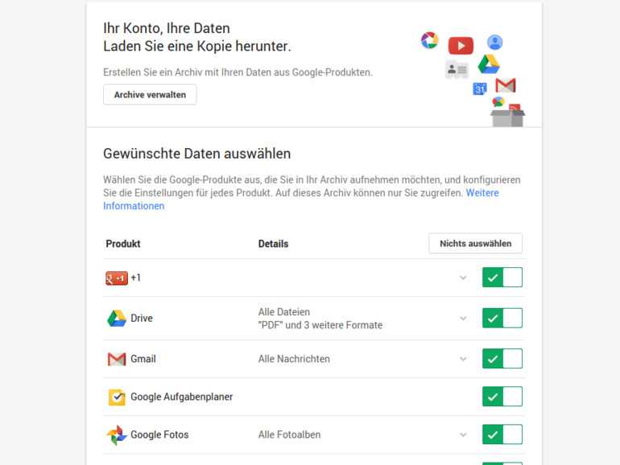Screen dimensions: 620x465
Task: Open Google Fotos details chevron
Action: coord(463,435)
